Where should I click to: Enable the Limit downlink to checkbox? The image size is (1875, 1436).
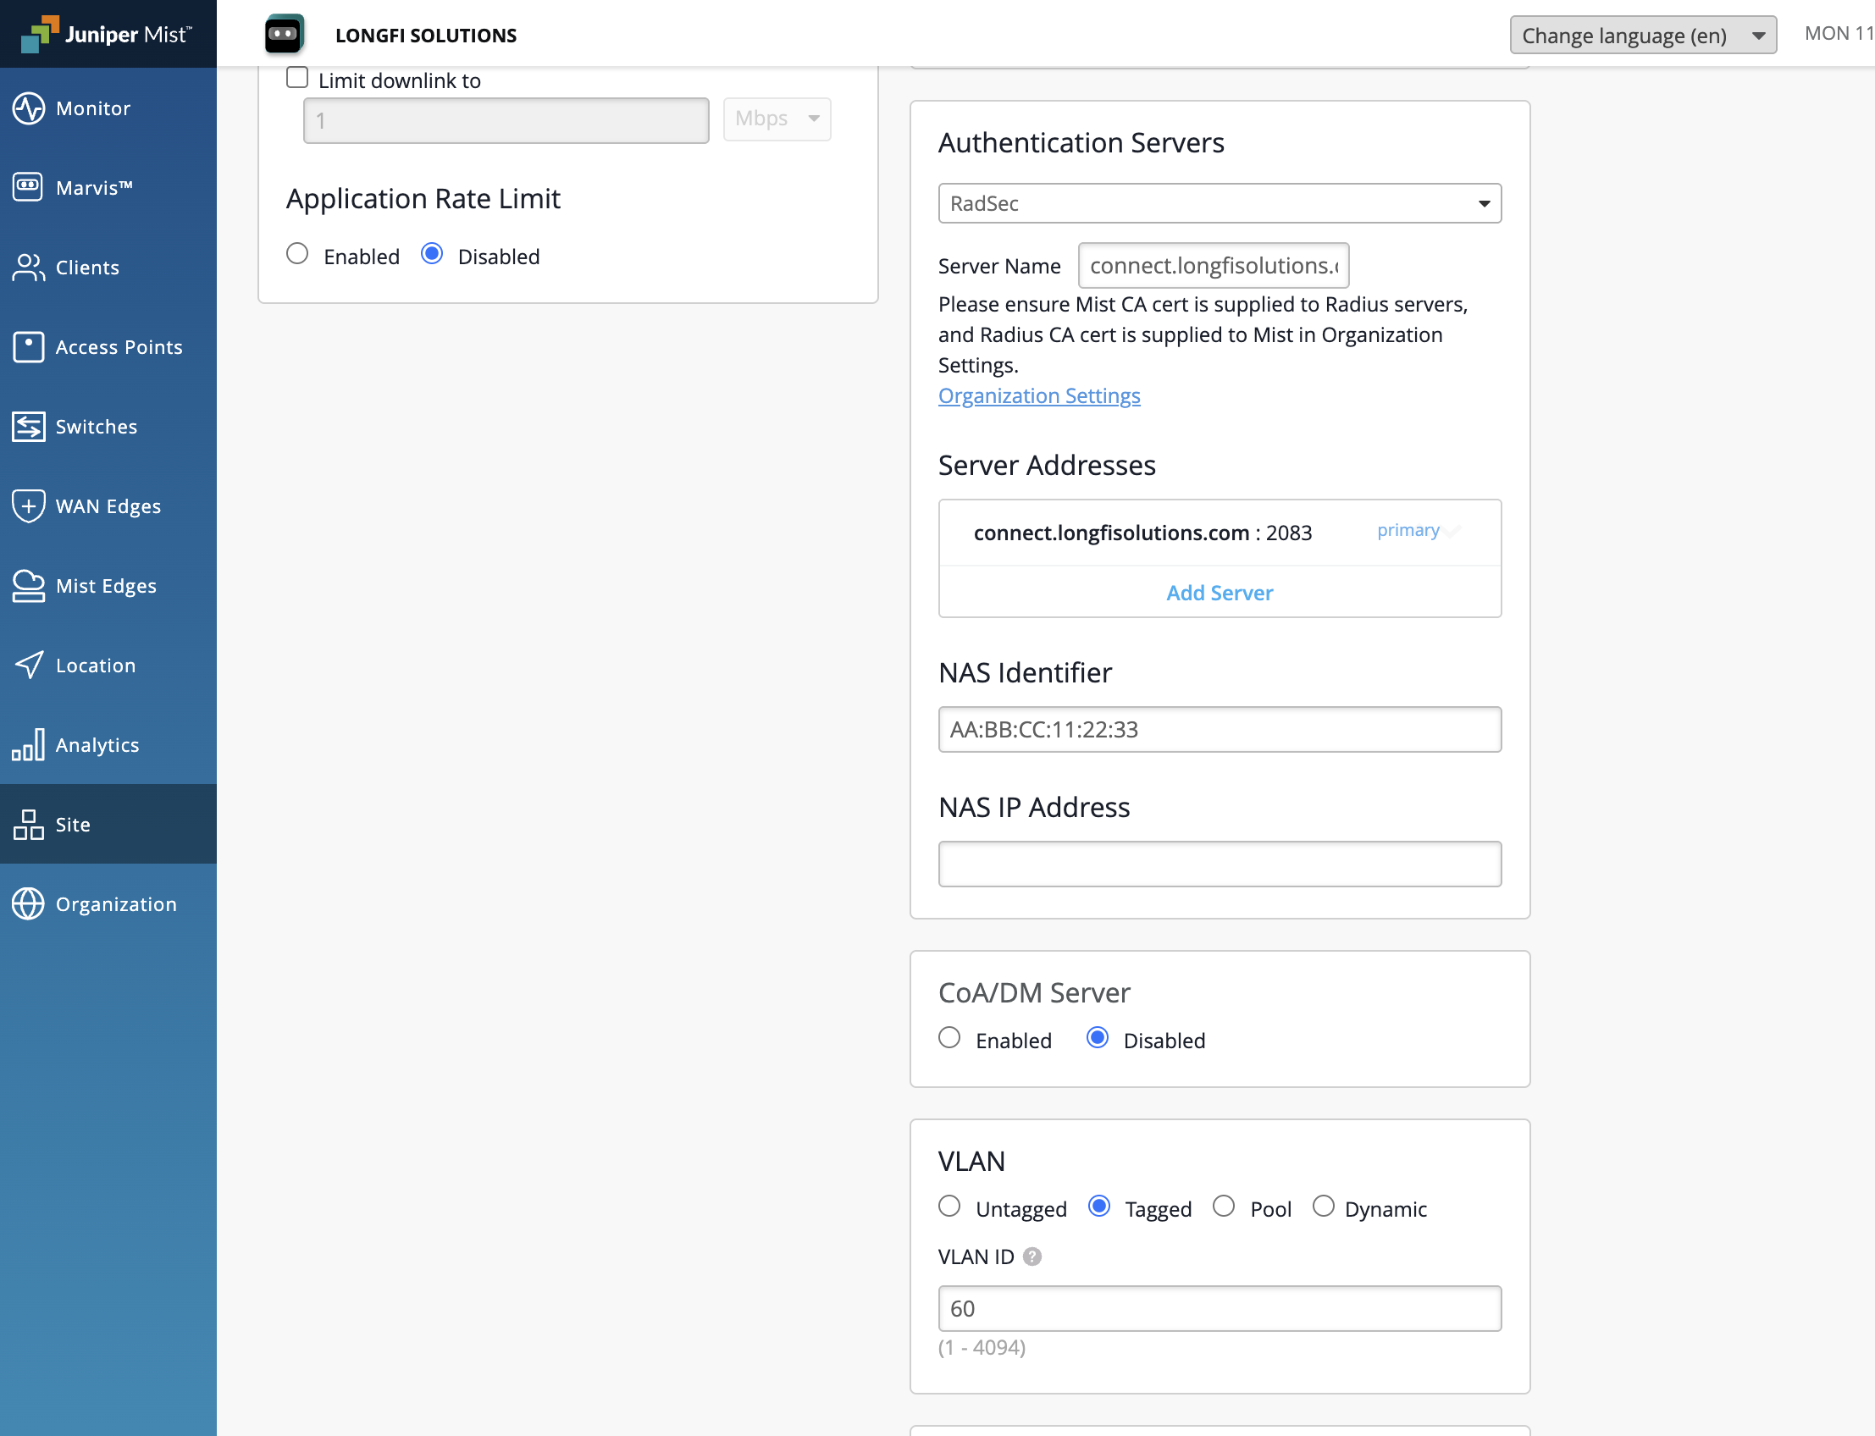pyautogui.click(x=296, y=78)
